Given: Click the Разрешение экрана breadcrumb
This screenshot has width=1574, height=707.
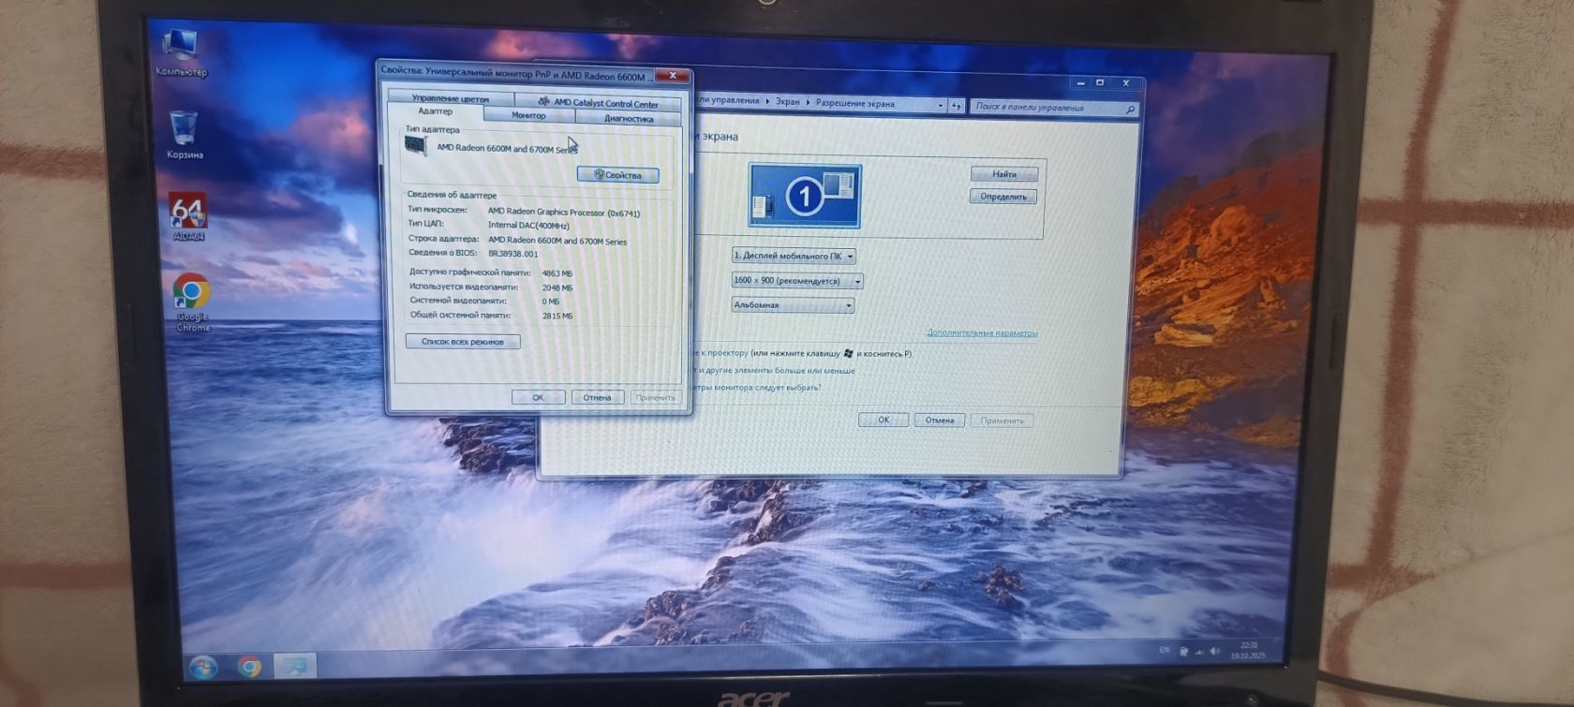Looking at the screenshot, I should 855,103.
